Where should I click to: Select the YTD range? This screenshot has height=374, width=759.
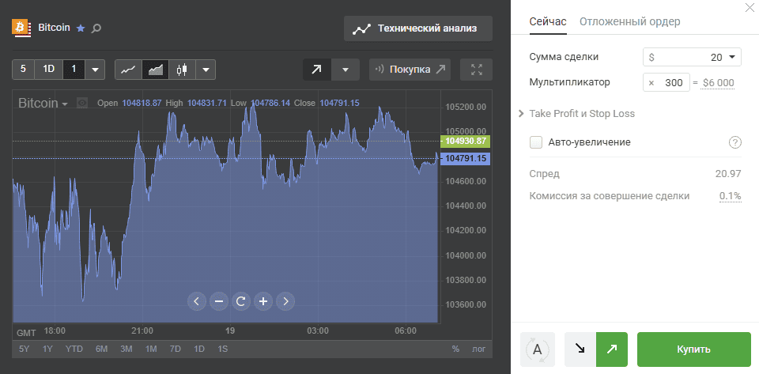(x=74, y=349)
